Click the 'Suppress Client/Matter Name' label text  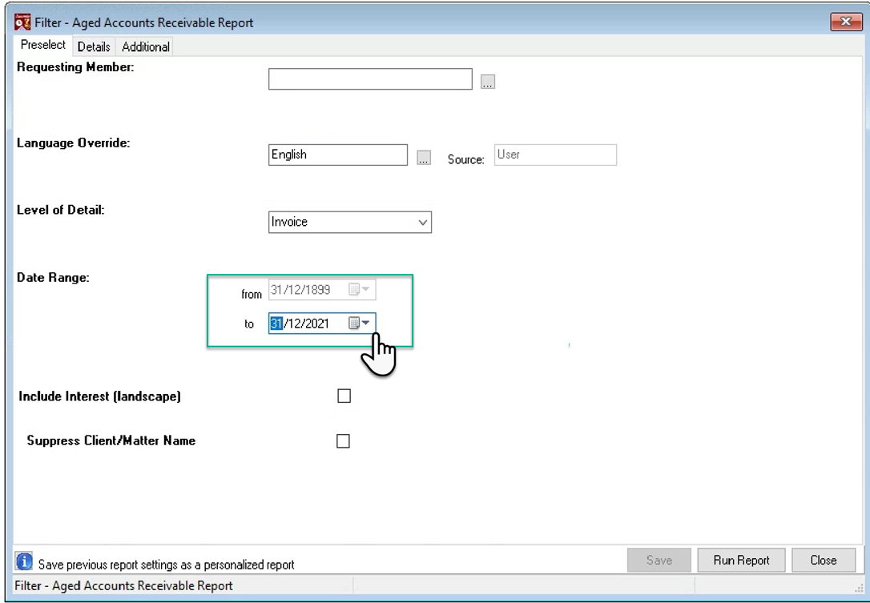(x=111, y=441)
